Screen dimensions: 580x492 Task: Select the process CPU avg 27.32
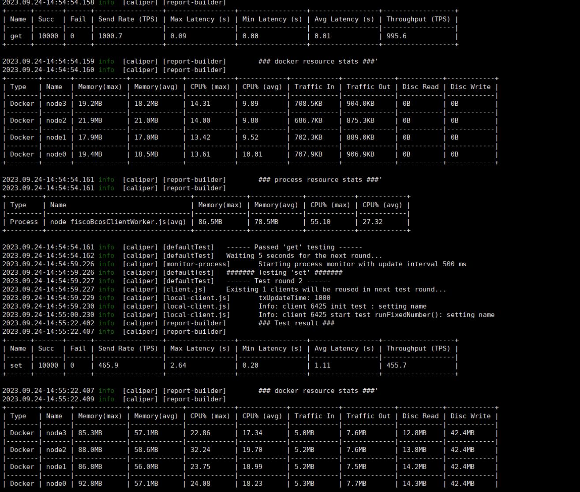pyautogui.click(x=373, y=222)
